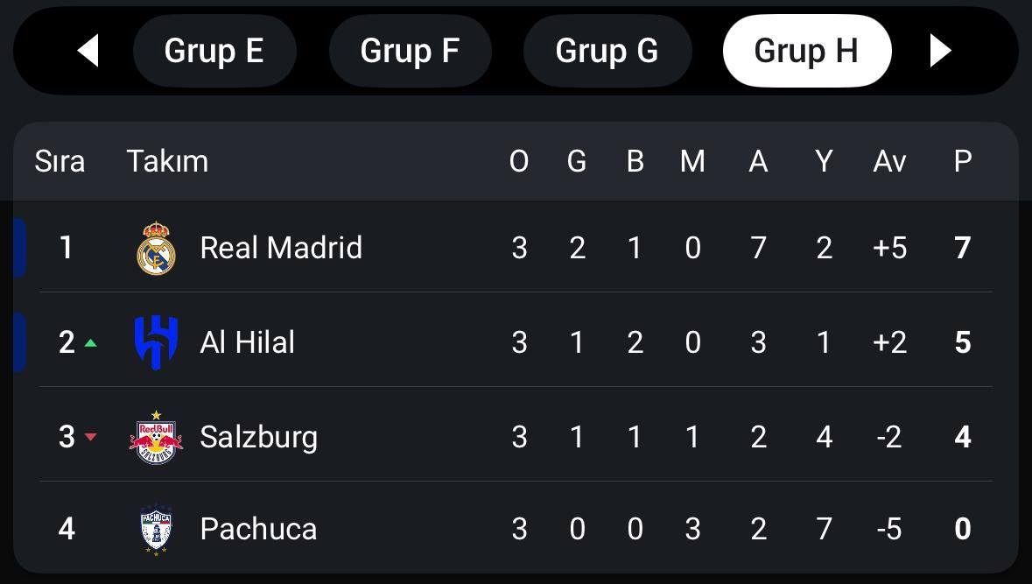The height and width of the screenshot is (584, 1032).
Task: Switch to the Grup E tab
Action: point(214,51)
